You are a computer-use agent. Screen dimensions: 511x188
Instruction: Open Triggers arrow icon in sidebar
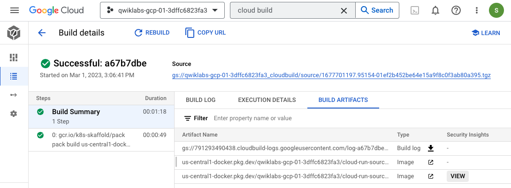[x=14, y=95]
